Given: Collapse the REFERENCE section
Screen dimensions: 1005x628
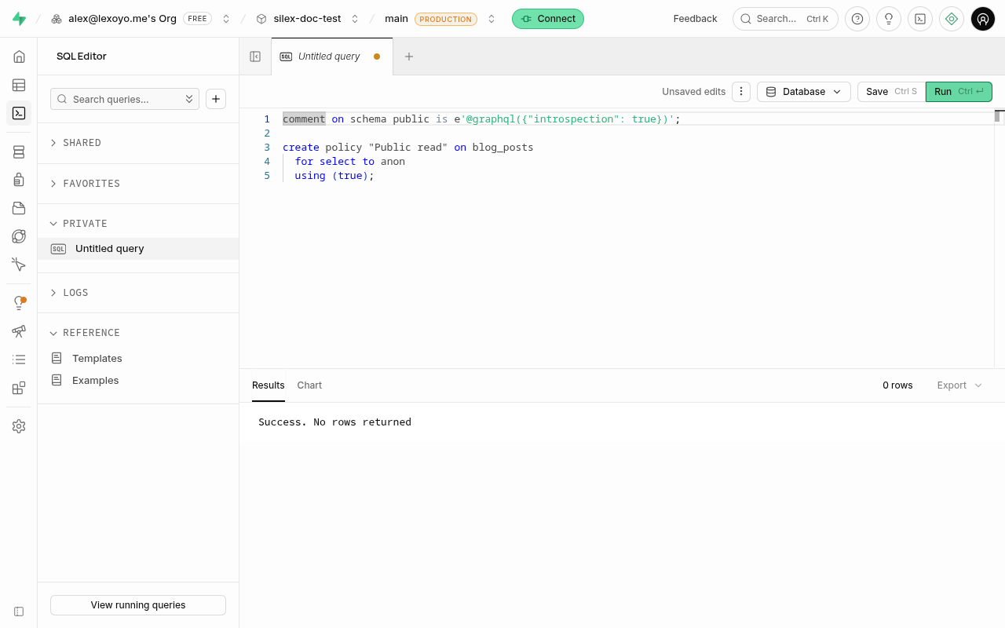Looking at the screenshot, I should (x=138, y=333).
